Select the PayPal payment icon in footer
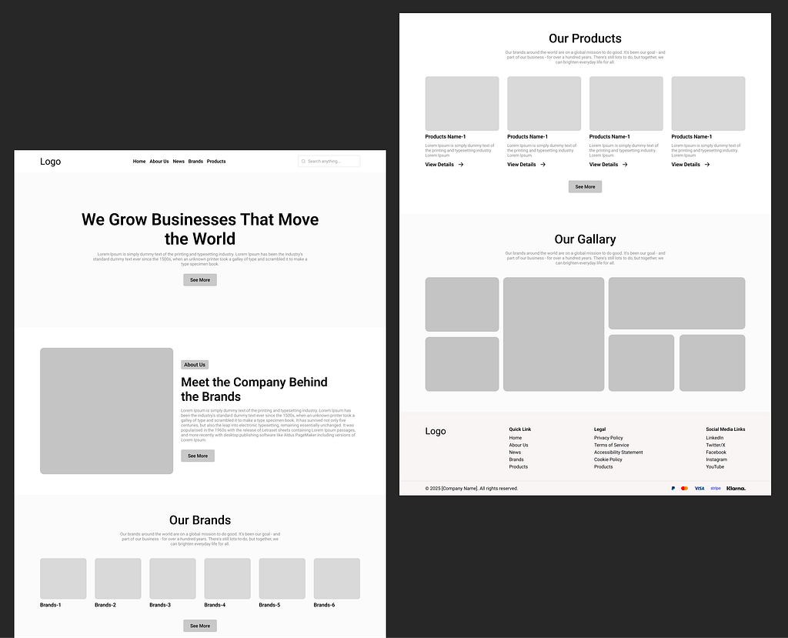 click(x=673, y=488)
